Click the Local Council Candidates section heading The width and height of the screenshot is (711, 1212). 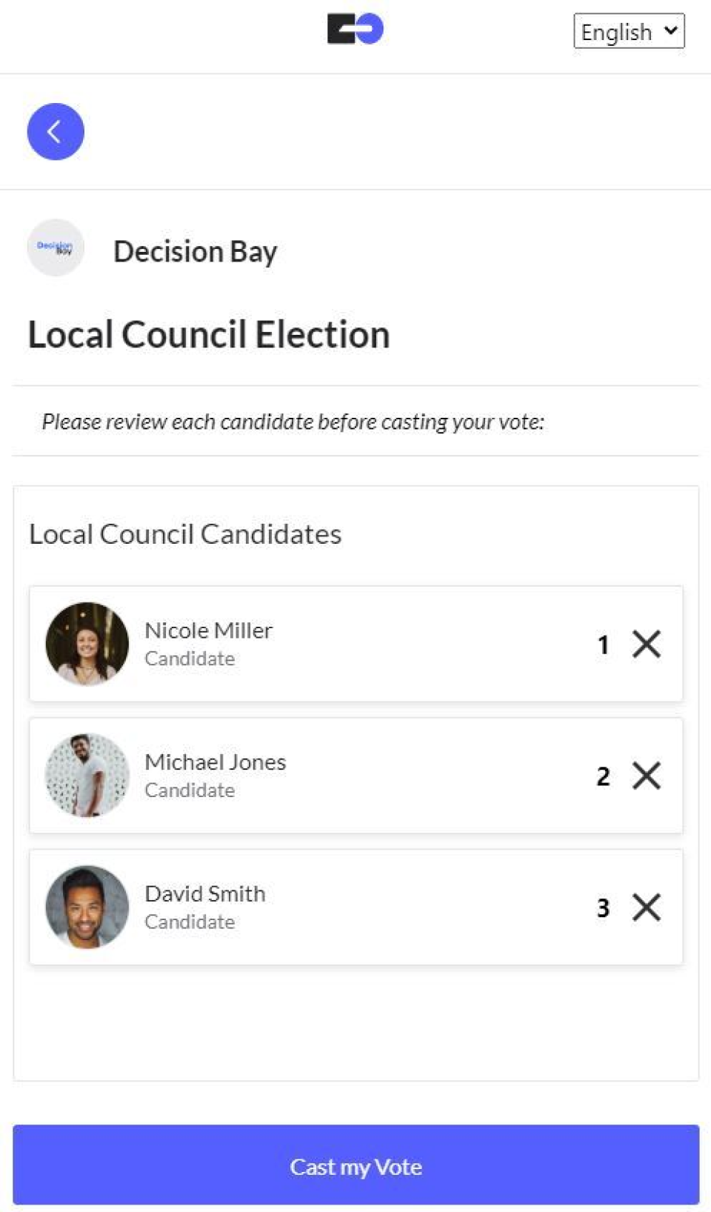(x=185, y=534)
